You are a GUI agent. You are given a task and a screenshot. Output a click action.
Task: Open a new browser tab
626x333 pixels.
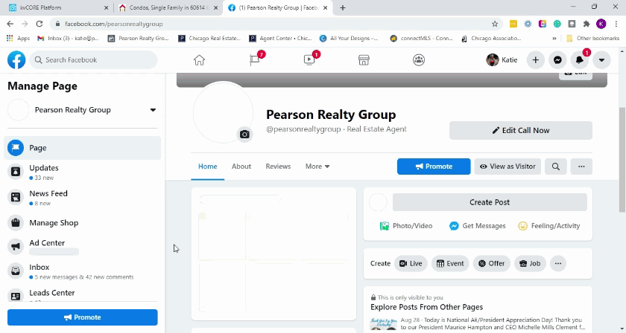[343, 7]
